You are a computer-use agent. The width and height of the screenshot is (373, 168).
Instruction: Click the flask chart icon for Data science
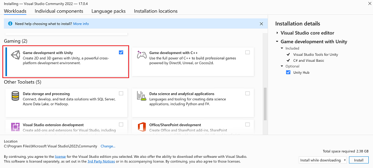(x=142, y=96)
